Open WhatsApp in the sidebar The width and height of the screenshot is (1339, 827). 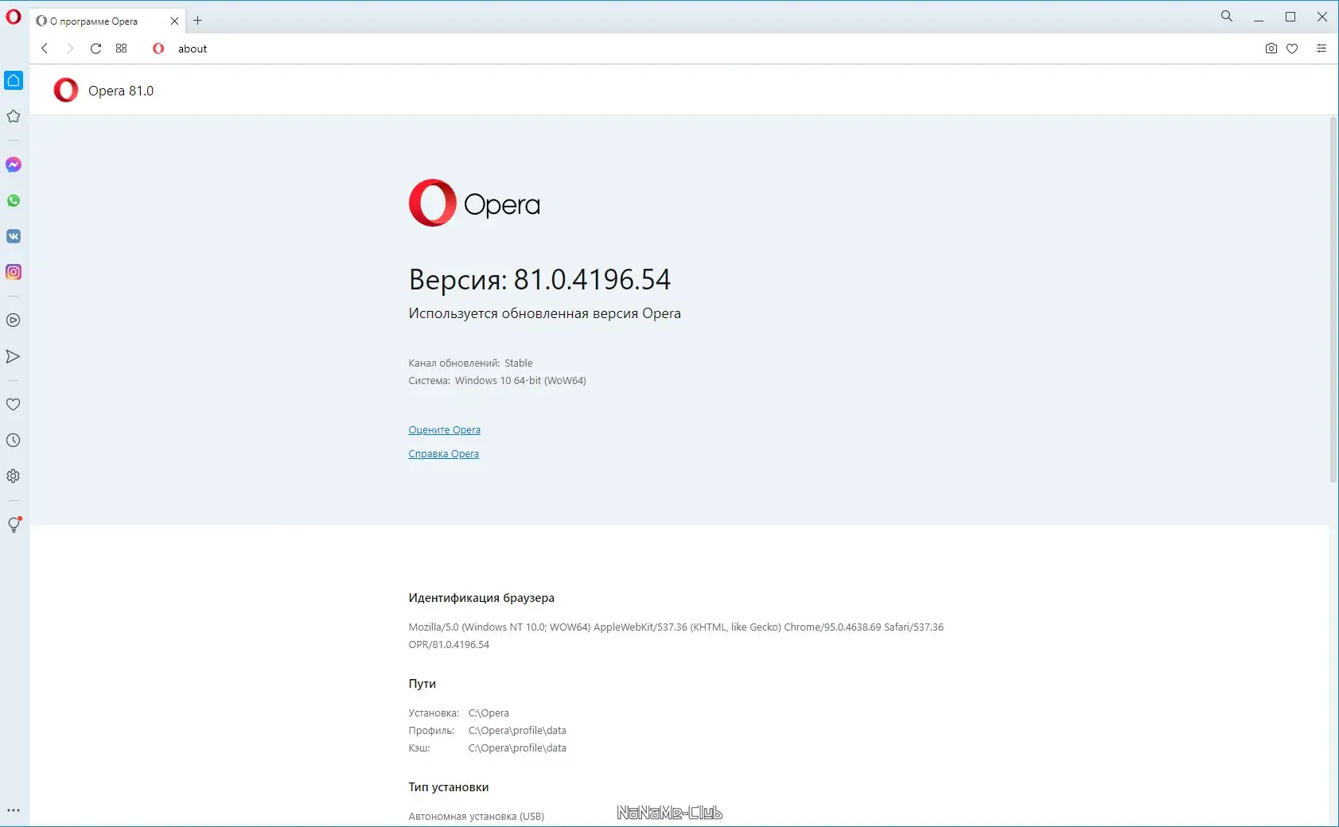14,200
